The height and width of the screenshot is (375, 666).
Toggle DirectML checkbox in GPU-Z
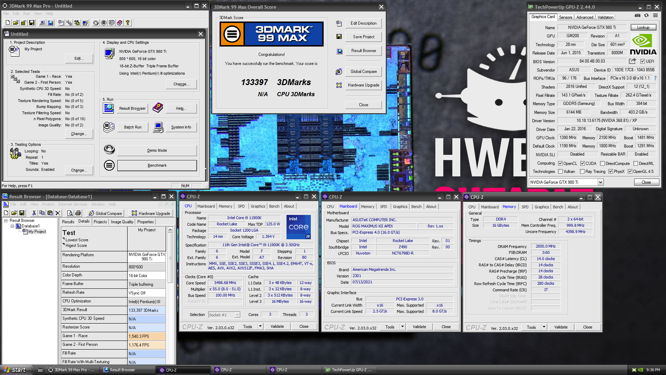pos(636,164)
